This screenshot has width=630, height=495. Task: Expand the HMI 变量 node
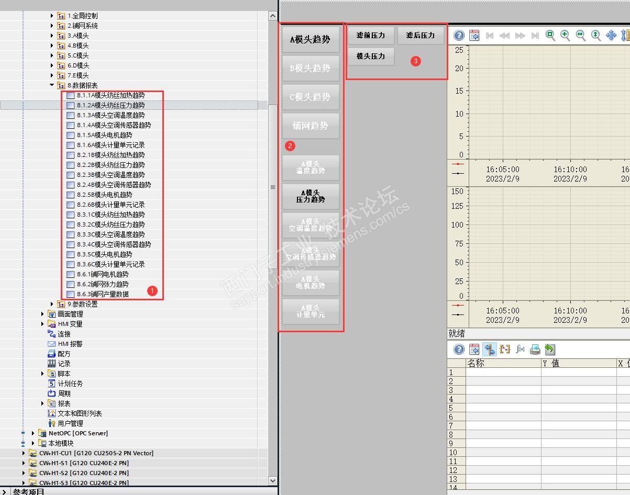[x=42, y=324]
